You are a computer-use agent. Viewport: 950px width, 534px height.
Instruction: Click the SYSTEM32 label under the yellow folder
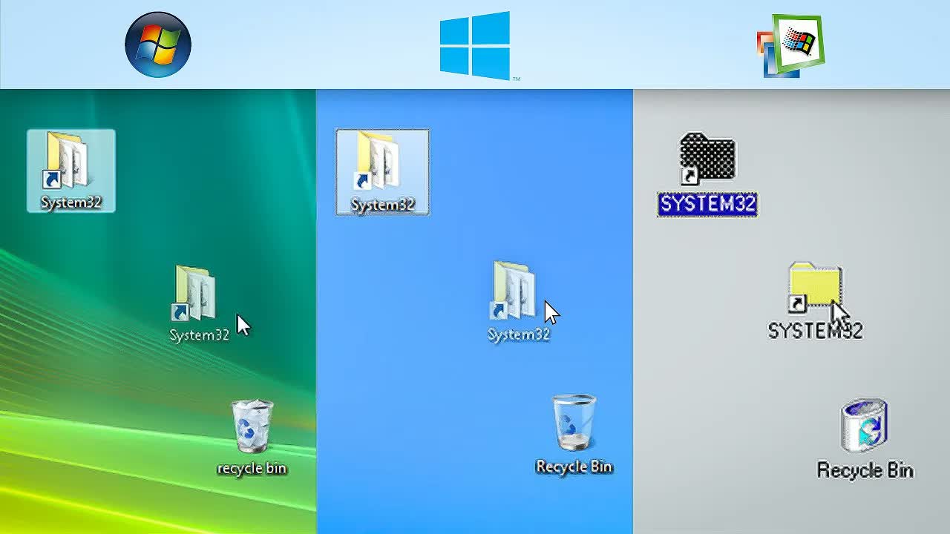click(815, 331)
